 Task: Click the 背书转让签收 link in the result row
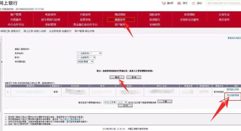(x=233, y=89)
